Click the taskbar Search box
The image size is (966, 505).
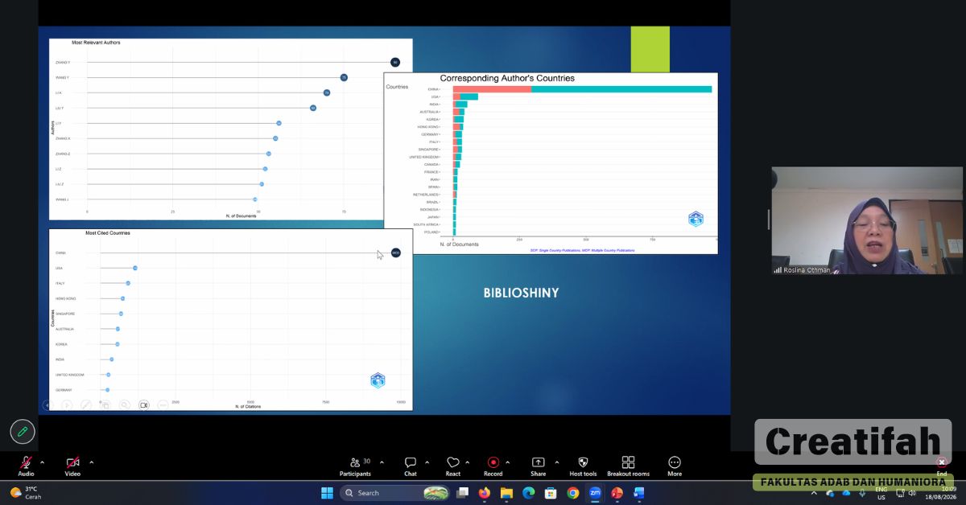394,493
